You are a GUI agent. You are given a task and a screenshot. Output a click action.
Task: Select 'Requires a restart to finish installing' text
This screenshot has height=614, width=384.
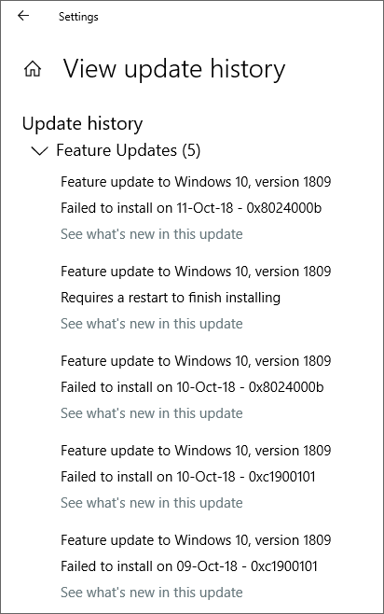click(x=171, y=298)
